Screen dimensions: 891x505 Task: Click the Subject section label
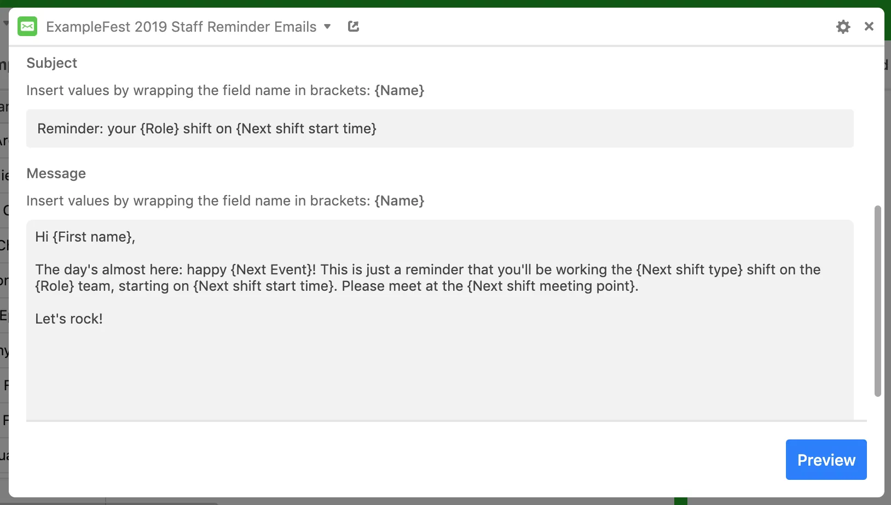coord(52,63)
